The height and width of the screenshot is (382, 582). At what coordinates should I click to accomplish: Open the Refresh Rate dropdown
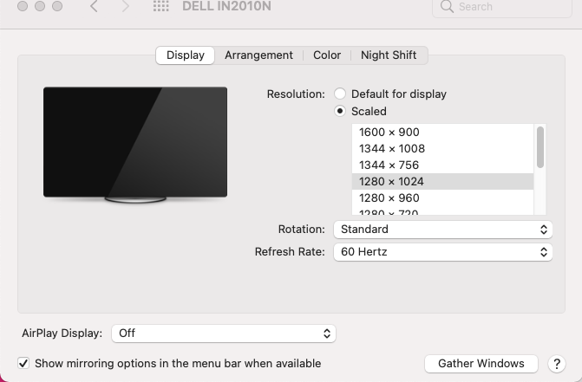pos(442,252)
